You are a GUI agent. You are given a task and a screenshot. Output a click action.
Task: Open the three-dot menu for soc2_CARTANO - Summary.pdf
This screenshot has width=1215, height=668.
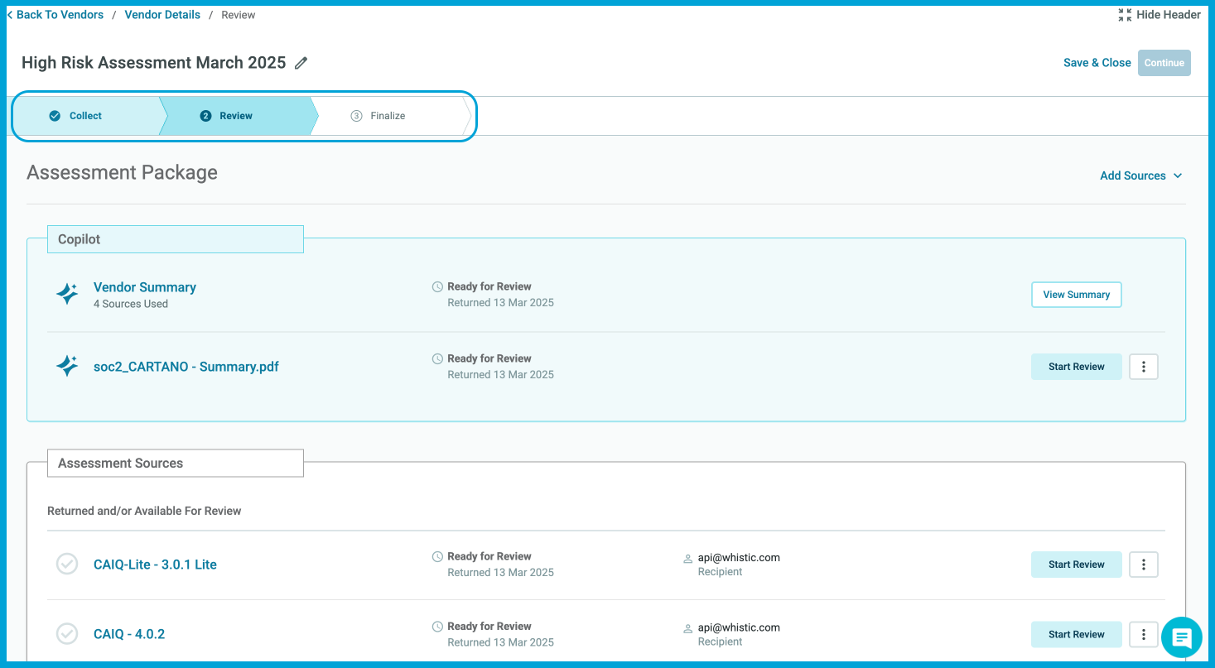[x=1144, y=366]
